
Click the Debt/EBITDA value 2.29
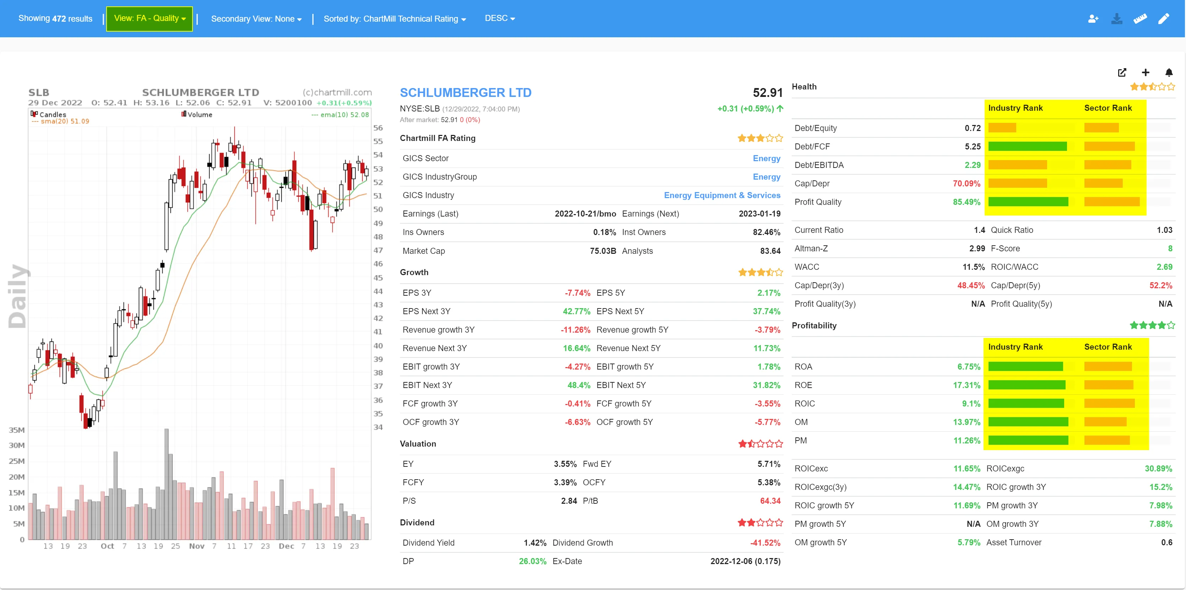tap(973, 165)
